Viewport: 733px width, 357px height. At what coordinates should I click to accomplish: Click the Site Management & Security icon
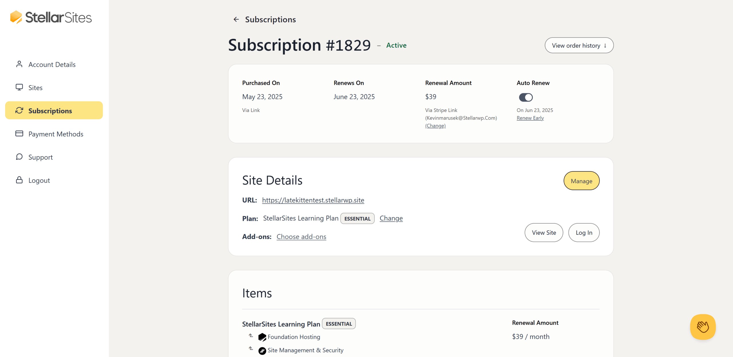(262, 351)
